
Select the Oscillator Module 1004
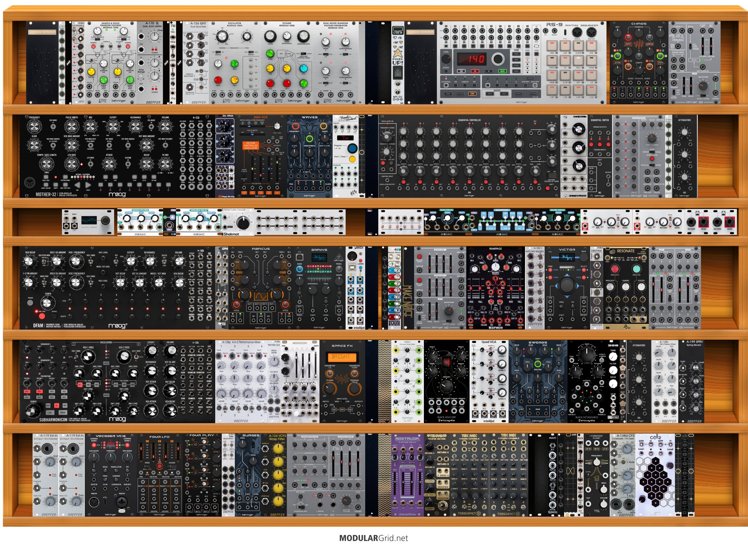coord(234,63)
